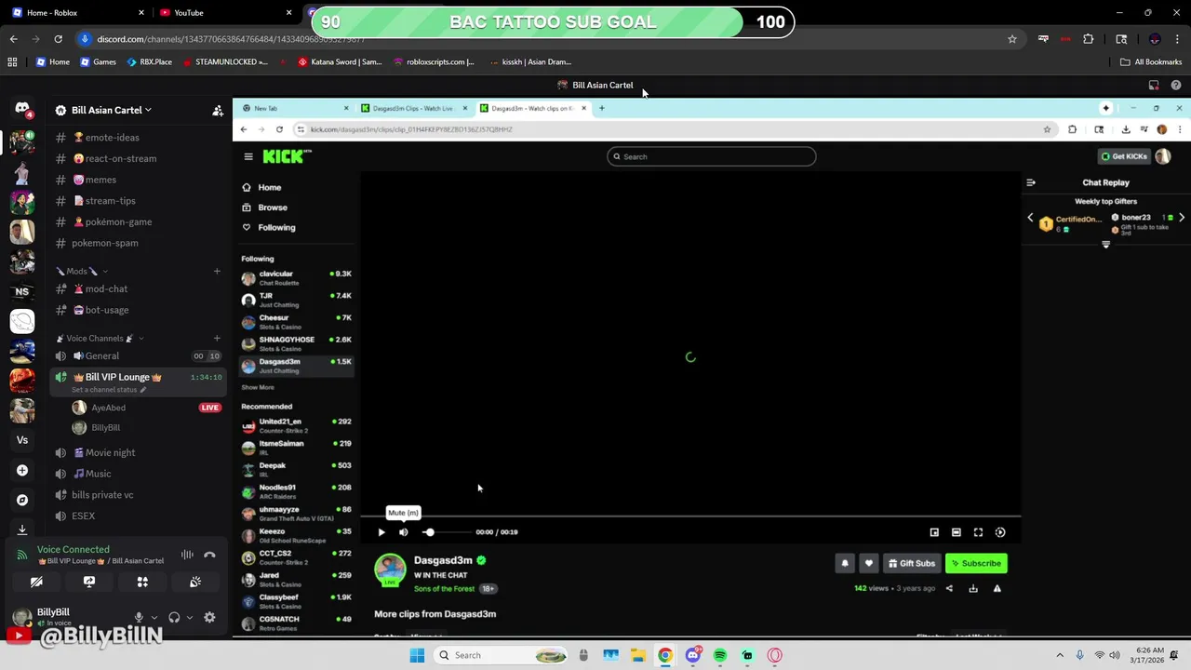This screenshot has height=670, width=1191.
Task: Switch to New tab in shared browser
Action: 294,108
